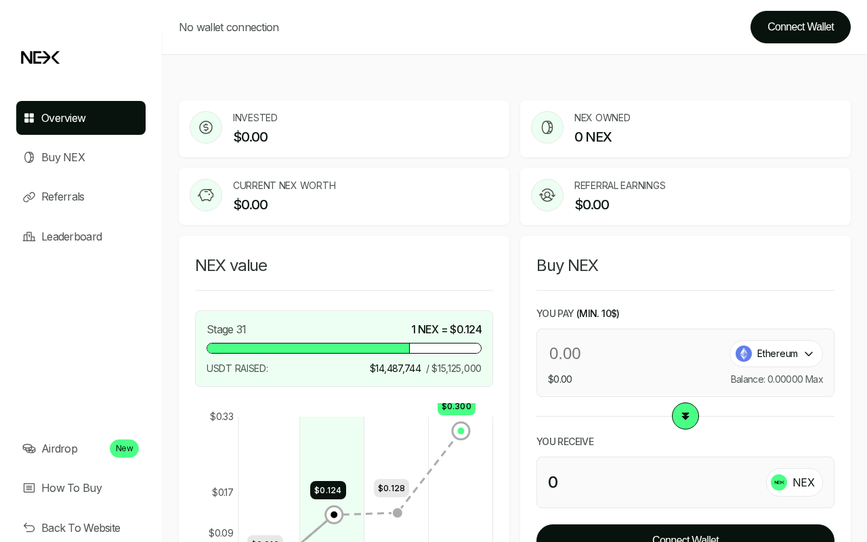The width and height of the screenshot is (867, 542).
Task: Click the Stage 31 progress bar
Action: click(344, 348)
